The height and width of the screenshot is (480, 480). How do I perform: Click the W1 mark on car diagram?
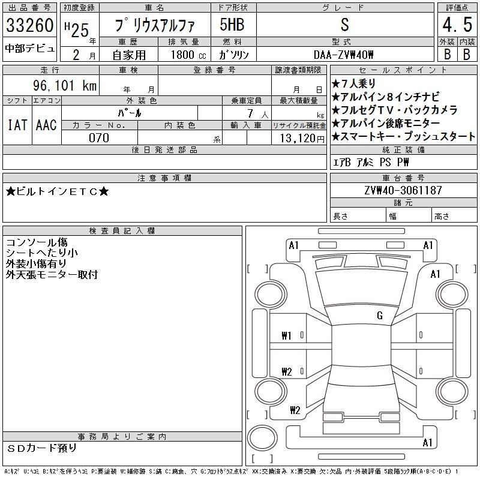click(286, 335)
